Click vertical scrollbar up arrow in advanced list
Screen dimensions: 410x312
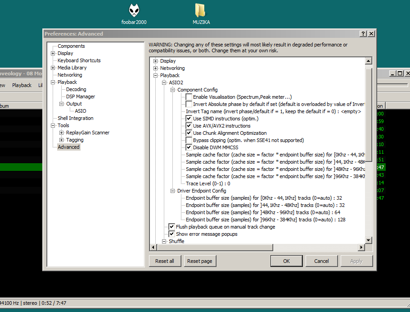coord(369,61)
